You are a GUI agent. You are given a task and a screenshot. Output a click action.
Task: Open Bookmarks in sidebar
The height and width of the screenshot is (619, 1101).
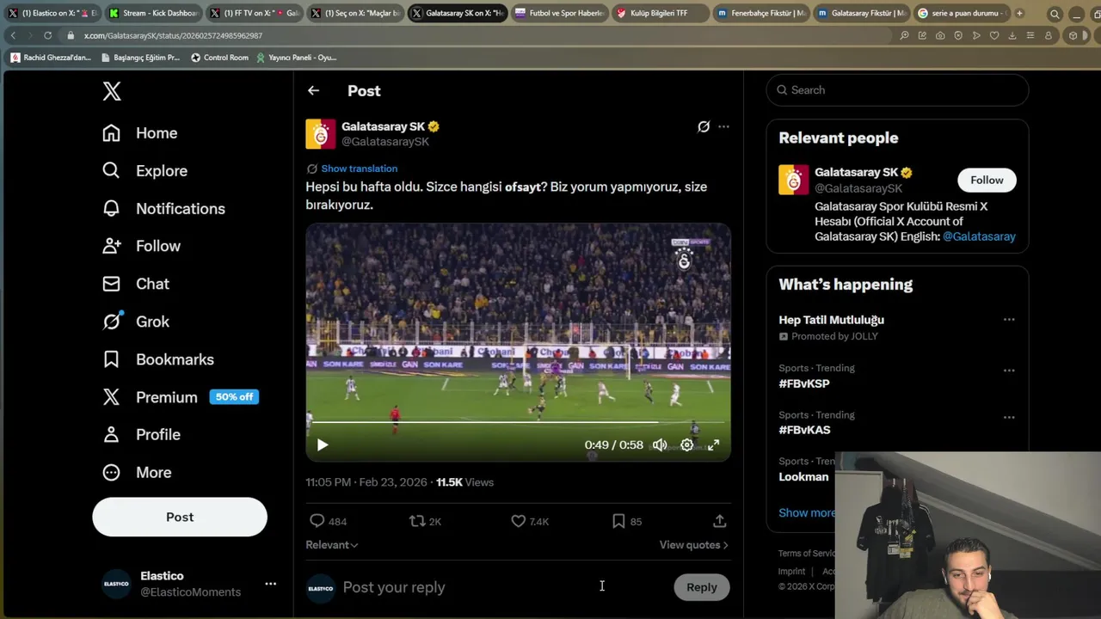[x=158, y=359]
